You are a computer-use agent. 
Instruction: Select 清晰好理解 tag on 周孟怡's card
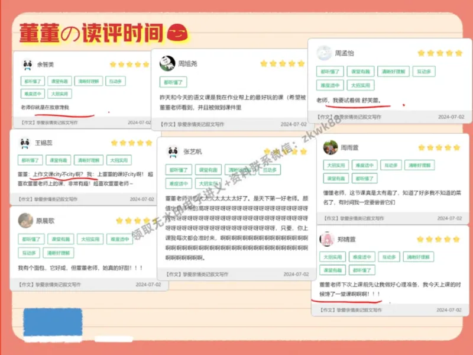tap(393, 72)
